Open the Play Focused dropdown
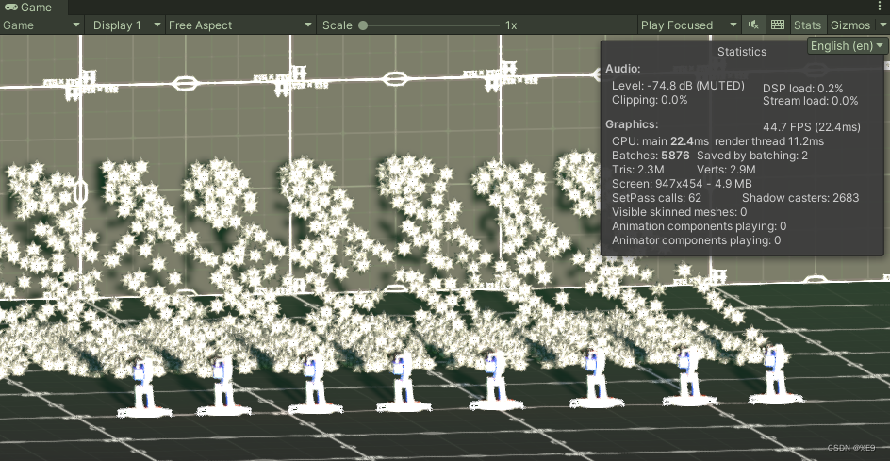This screenshot has height=461, width=890. point(688,25)
